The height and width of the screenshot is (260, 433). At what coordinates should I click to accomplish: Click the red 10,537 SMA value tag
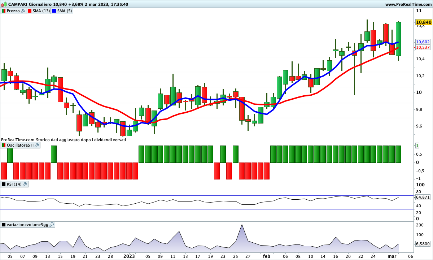[x=423, y=47]
